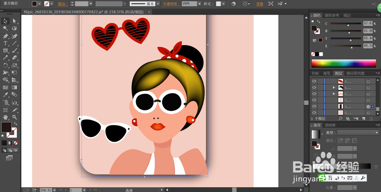Toggle visibility of the selected fifth layer row

[314, 106]
